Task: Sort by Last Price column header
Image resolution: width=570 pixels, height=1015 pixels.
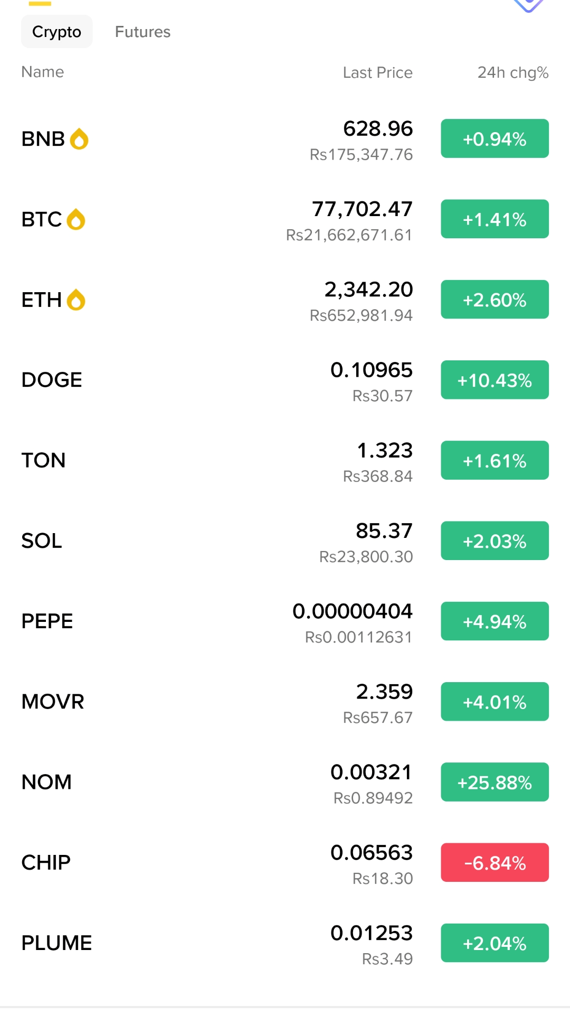Action: [x=378, y=72]
